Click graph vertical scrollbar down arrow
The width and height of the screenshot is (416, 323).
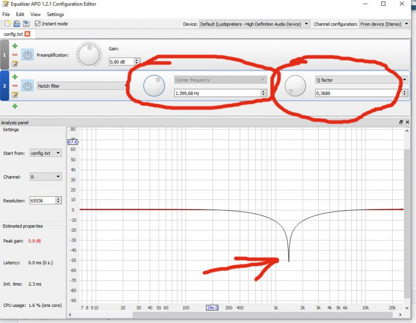(407, 308)
